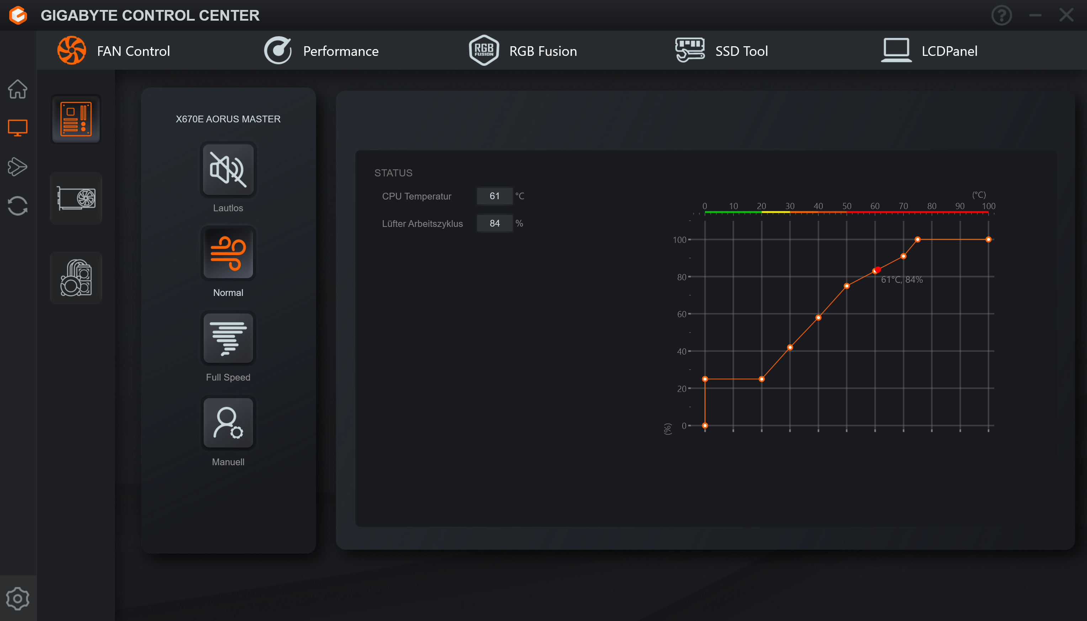The width and height of the screenshot is (1087, 621).
Task: Switch to the Performance tab
Action: (321, 51)
